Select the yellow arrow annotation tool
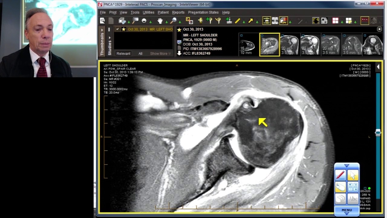Screen dimensions: 387x218 coord(251,21)
